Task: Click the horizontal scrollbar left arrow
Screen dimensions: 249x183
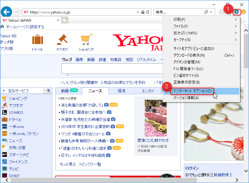Action: (7, 180)
